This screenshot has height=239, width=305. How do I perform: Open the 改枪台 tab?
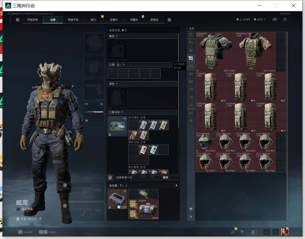154,20
